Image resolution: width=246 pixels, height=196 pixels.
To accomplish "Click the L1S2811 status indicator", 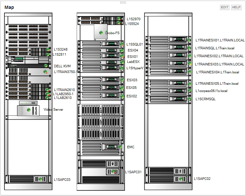I will pyautogui.click(x=48, y=55).
